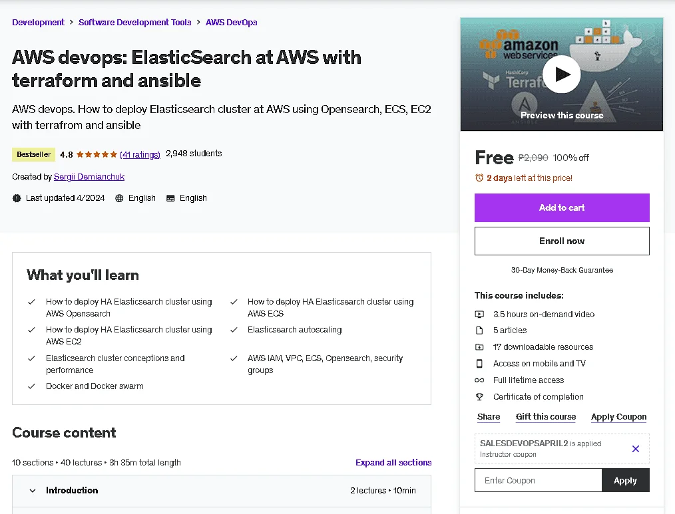This screenshot has width=675, height=514.
Task: Click Expand all sections
Action: [393, 463]
